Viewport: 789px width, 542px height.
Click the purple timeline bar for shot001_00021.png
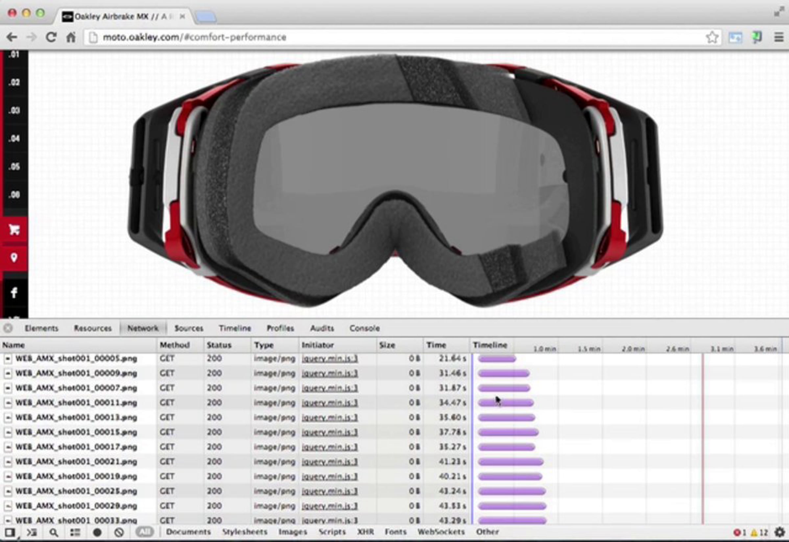pos(511,462)
